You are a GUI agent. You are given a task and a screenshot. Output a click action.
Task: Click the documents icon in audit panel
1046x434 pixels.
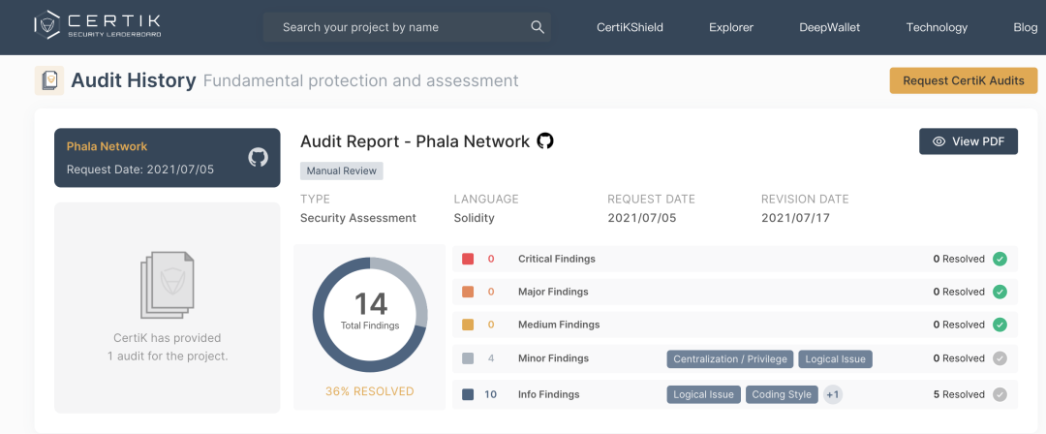[x=168, y=284]
